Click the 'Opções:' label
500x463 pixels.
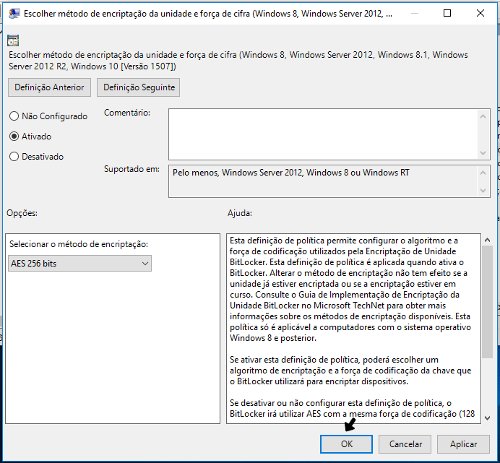coord(22,213)
